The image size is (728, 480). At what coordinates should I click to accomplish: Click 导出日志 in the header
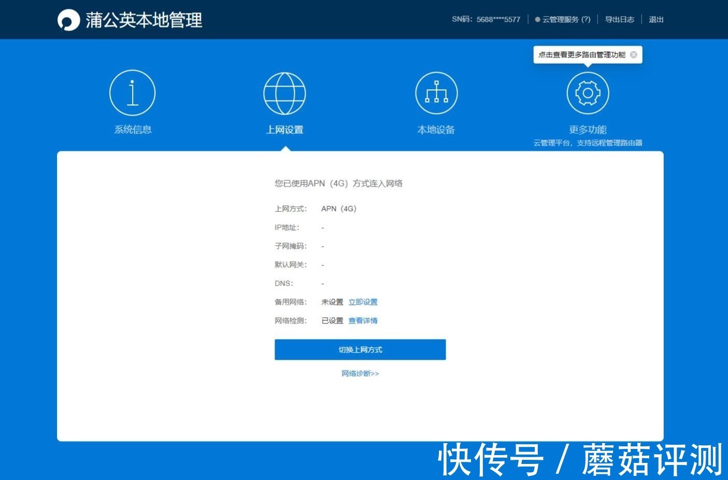tap(620, 19)
